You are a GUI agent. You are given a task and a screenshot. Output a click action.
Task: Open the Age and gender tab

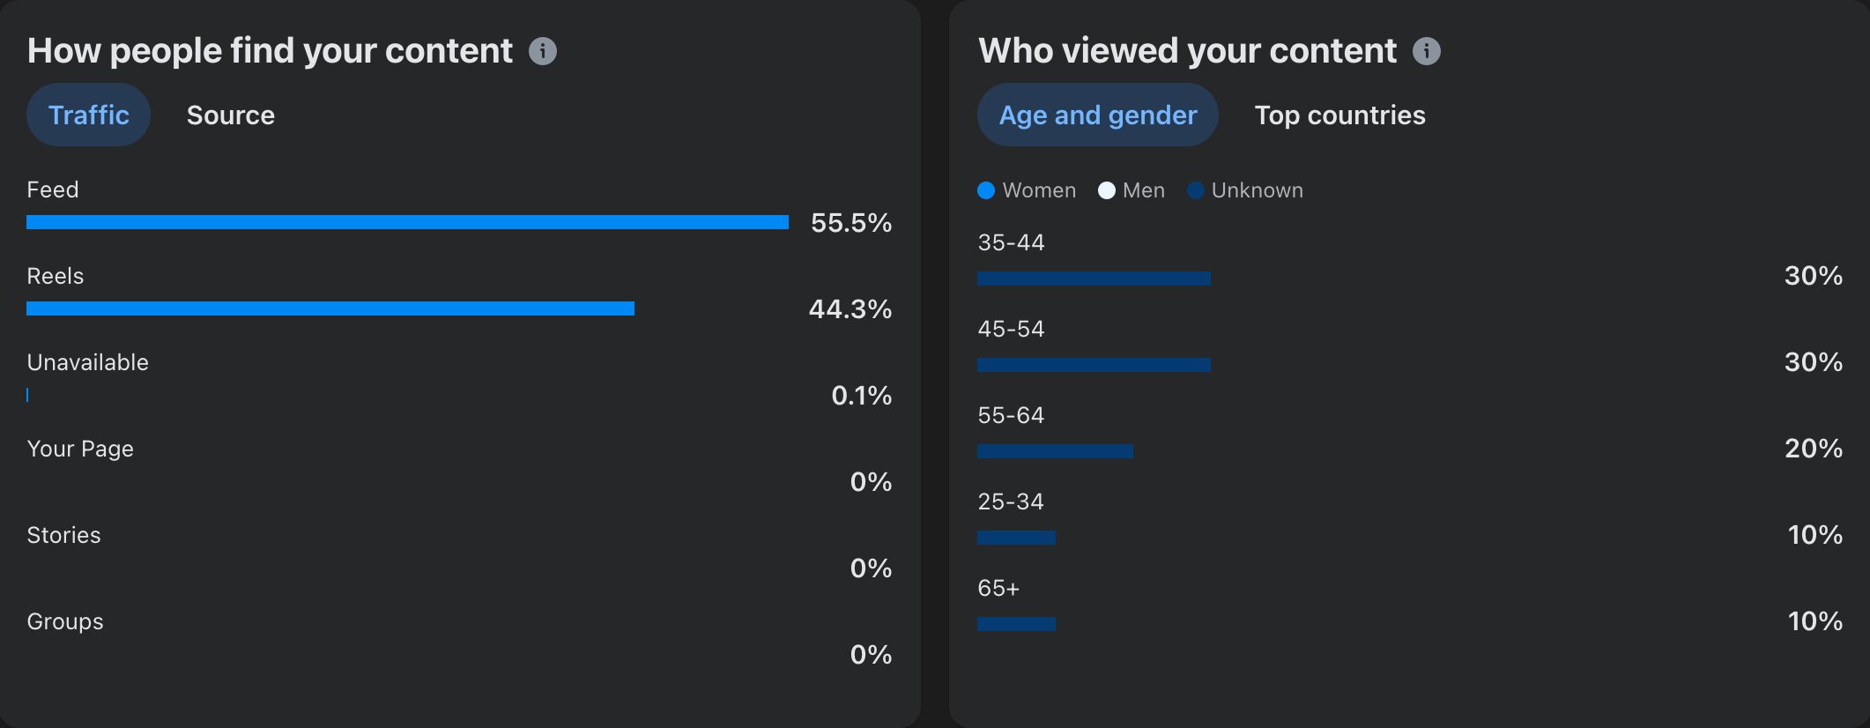tap(1097, 115)
